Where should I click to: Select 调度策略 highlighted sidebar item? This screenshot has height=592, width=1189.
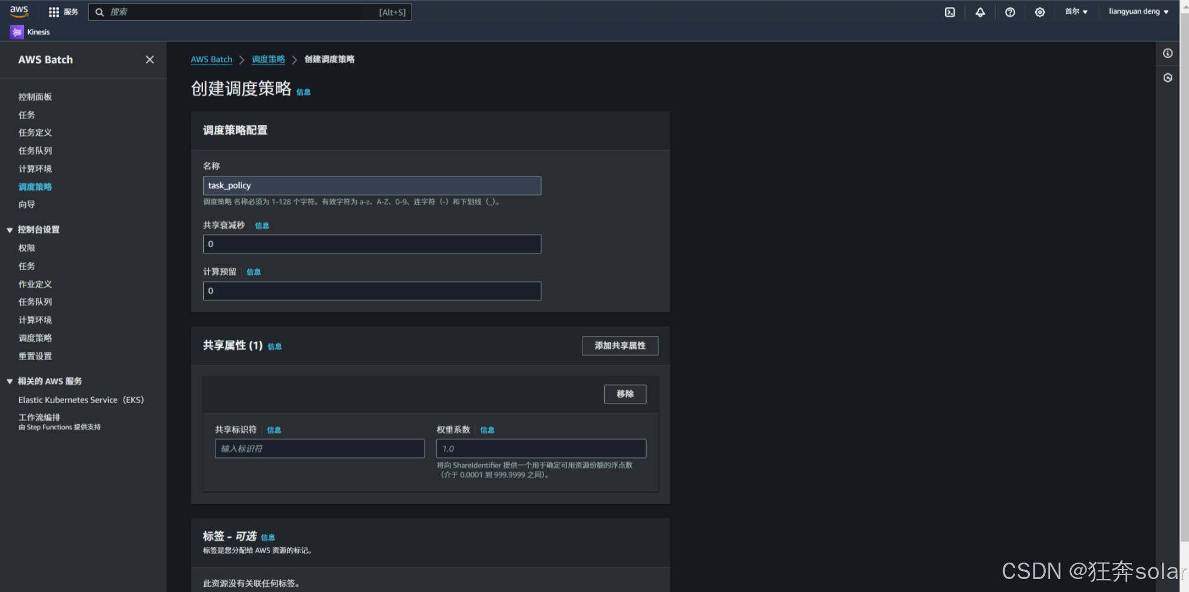[x=35, y=187]
